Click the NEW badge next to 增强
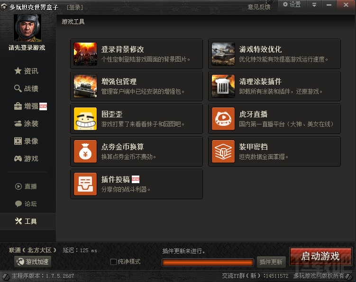Image resolution: width=356 pixels, height=282 pixels. [43, 106]
